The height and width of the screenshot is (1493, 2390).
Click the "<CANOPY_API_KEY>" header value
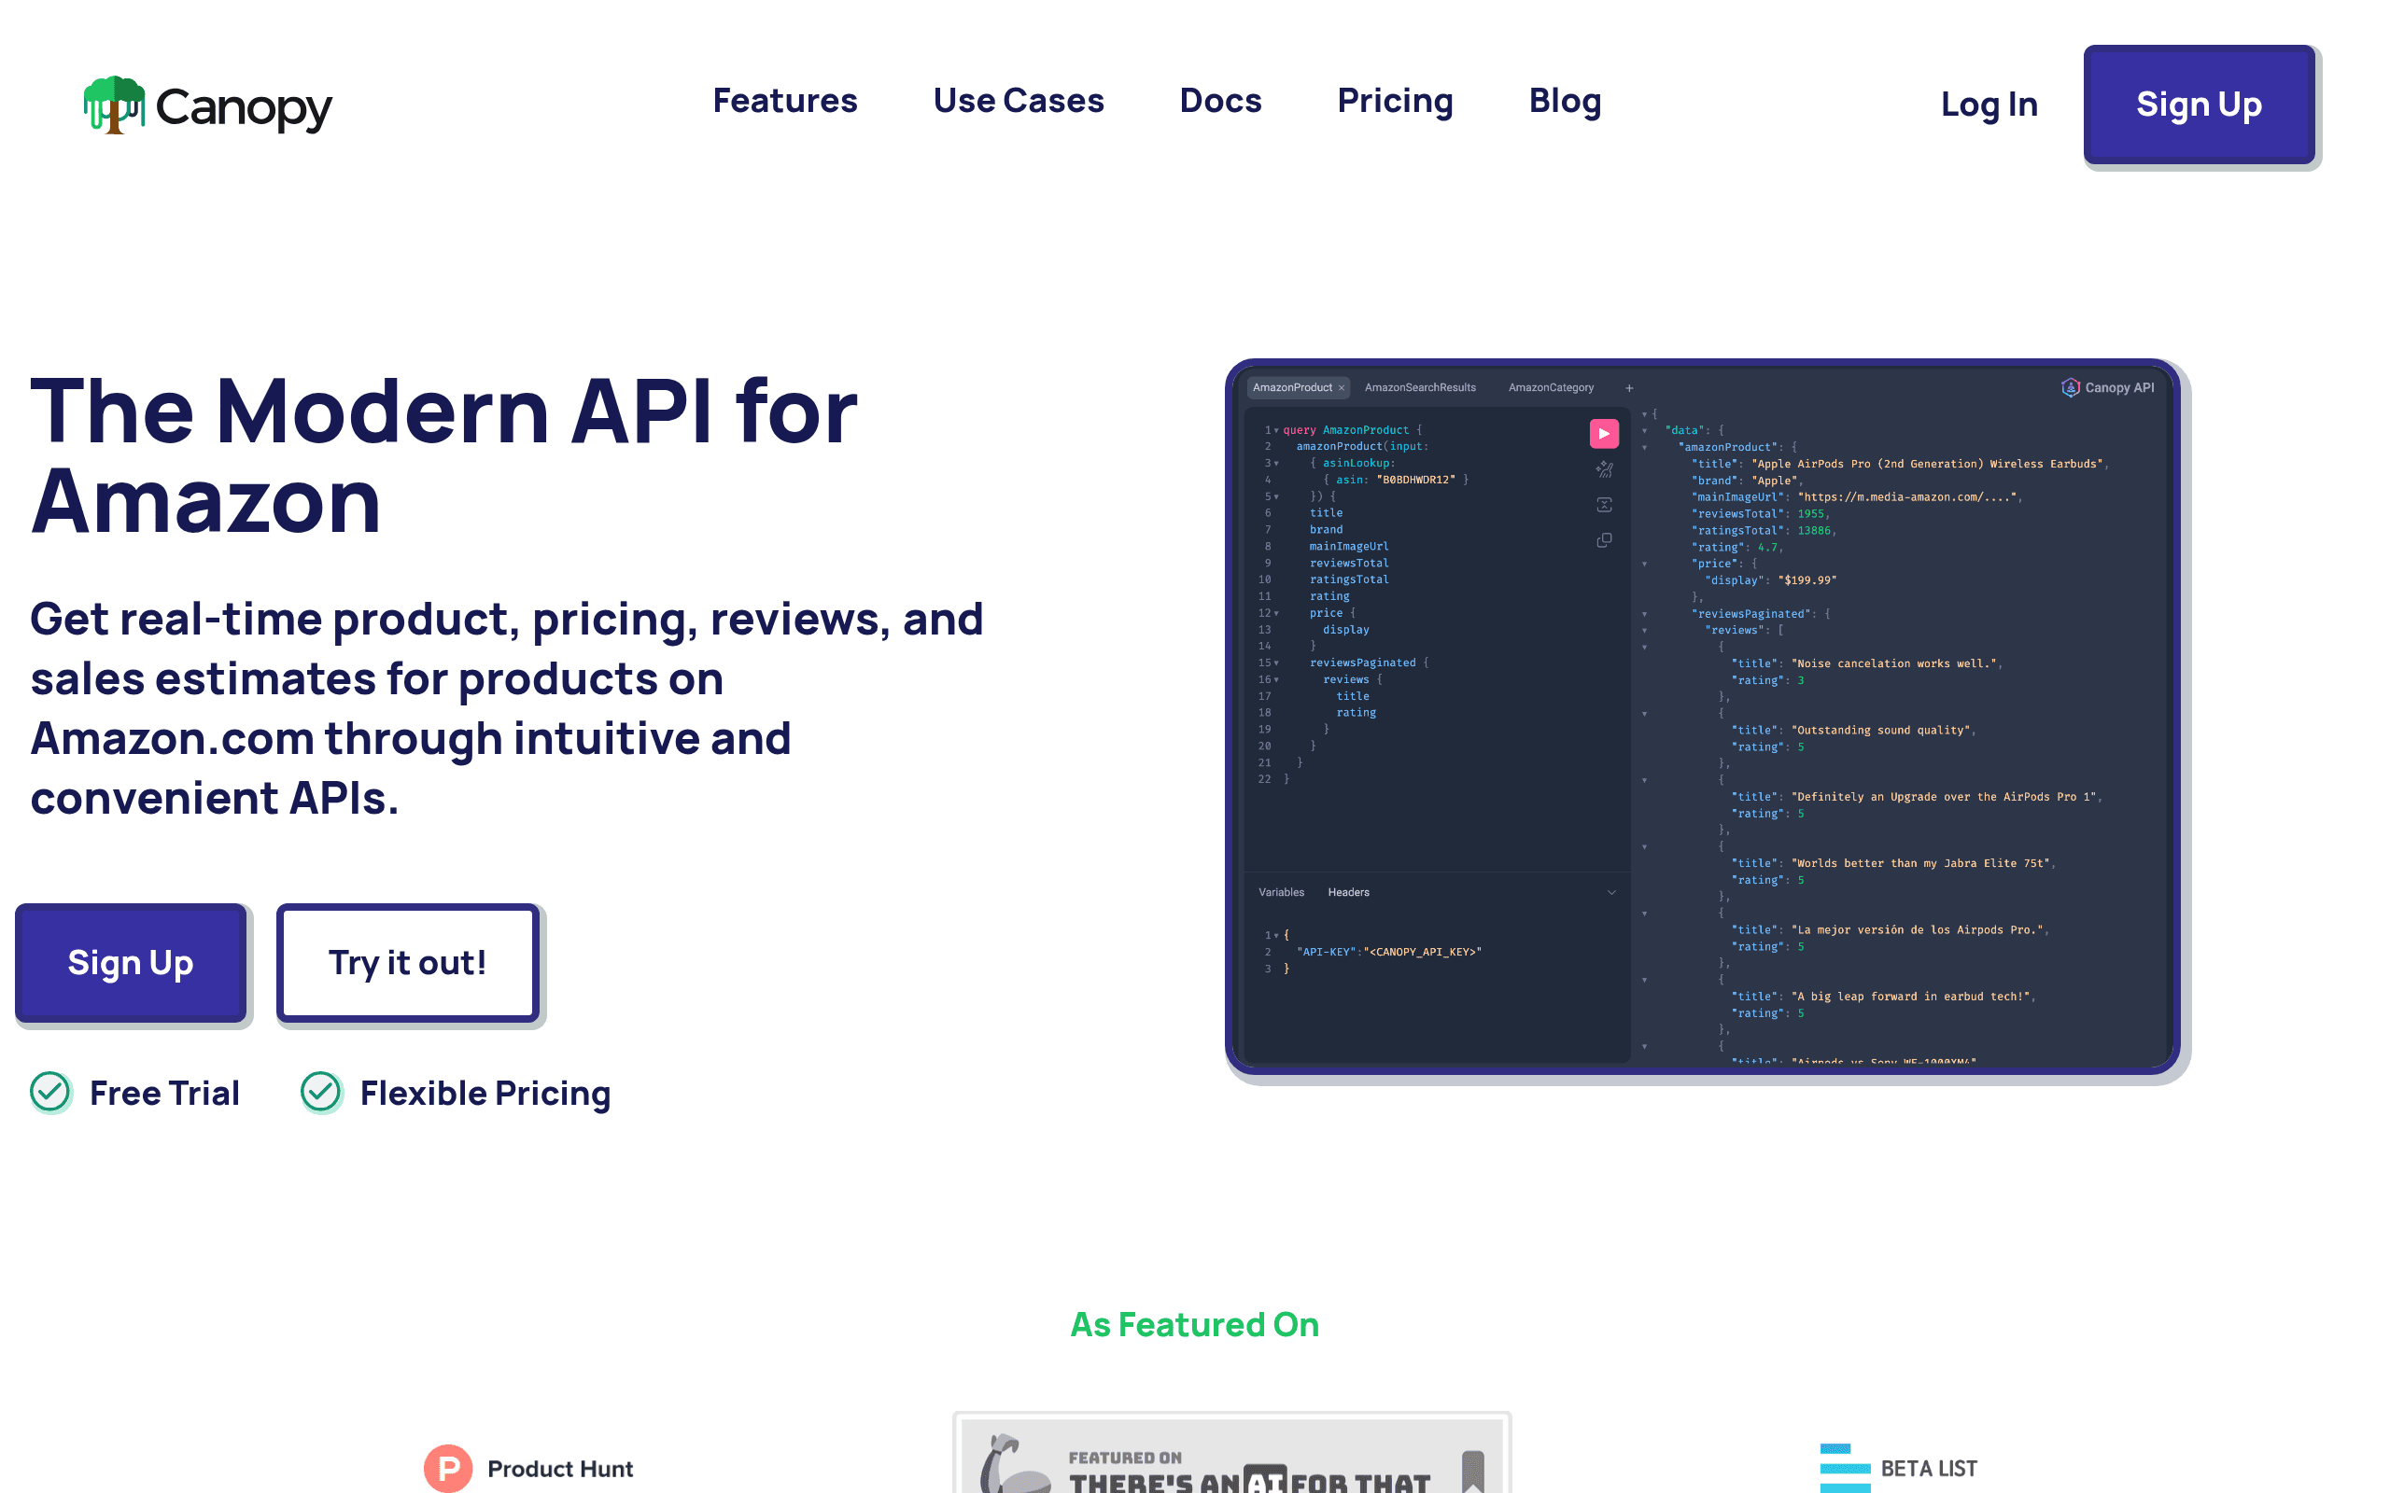coord(1422,952)
